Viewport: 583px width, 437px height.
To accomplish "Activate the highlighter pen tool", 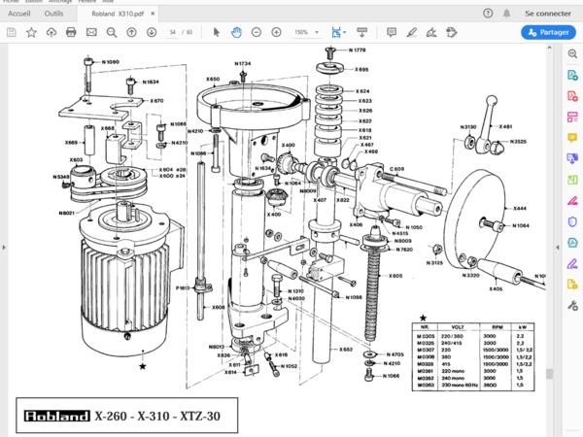I will (x=411, y=32).
